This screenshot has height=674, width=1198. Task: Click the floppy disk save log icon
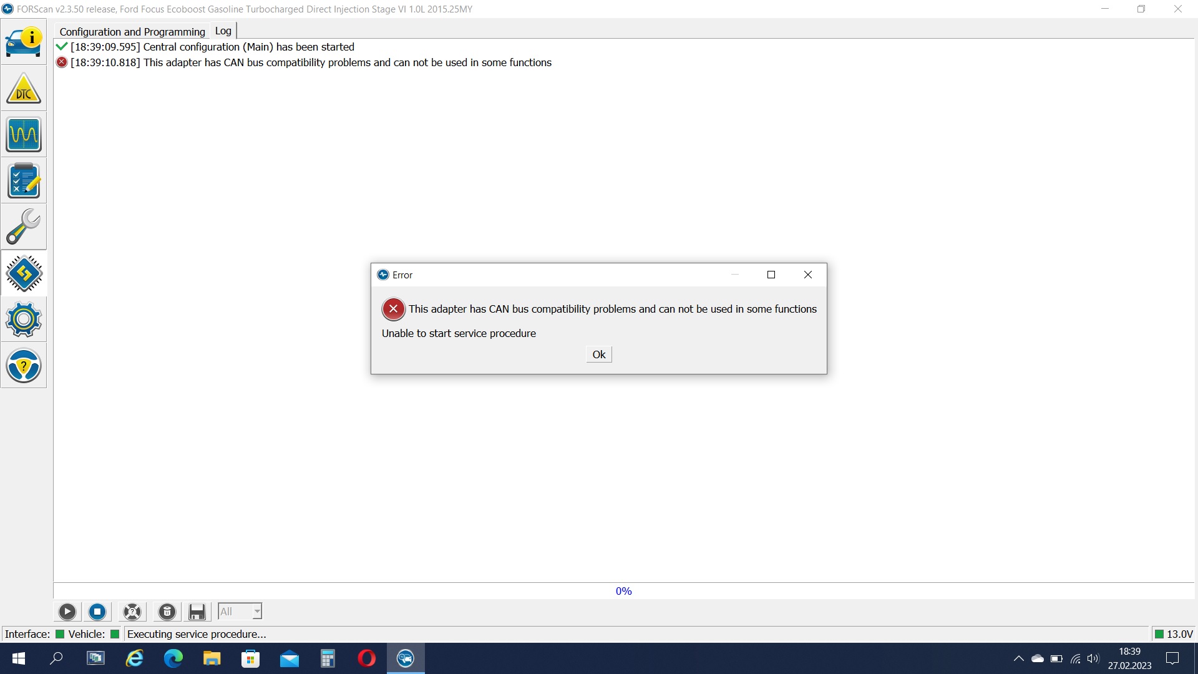(x=197, y=612)
